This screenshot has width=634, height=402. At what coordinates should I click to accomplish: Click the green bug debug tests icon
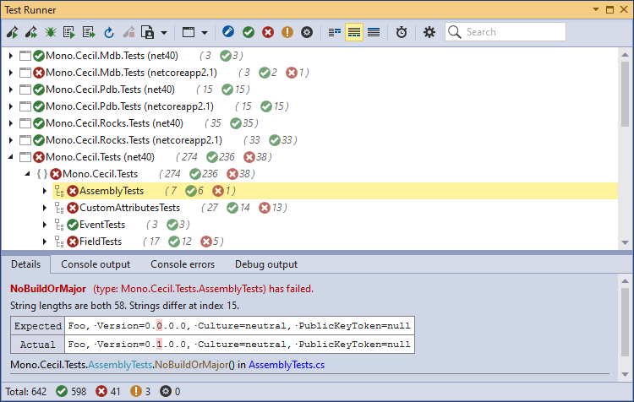50,32
